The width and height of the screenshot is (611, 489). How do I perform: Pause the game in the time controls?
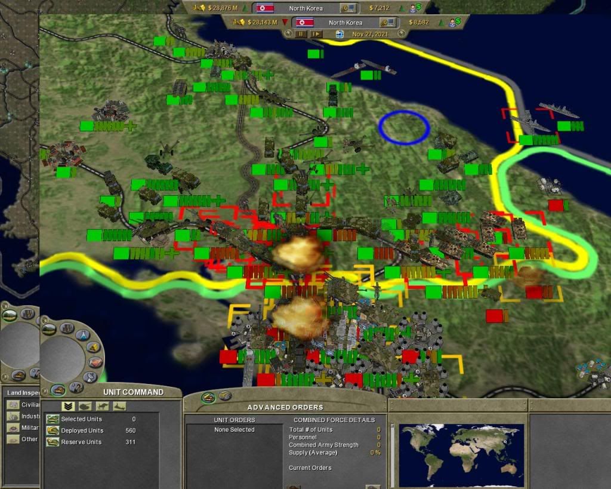point(301,34)
